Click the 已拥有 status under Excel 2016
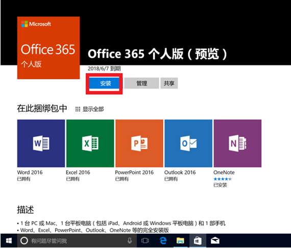This screenshot has height=248, width=291. pyautogui.click(x=72, y=179)
